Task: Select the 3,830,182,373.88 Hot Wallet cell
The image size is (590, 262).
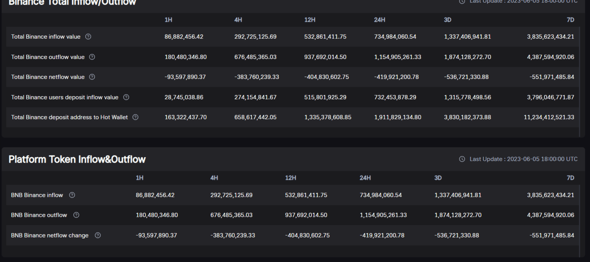Action: pyautogui.click(x=467, y=117)
